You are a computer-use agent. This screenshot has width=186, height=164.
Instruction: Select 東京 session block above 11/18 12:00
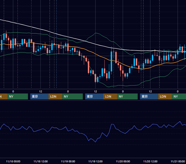[x=39, y=96]
